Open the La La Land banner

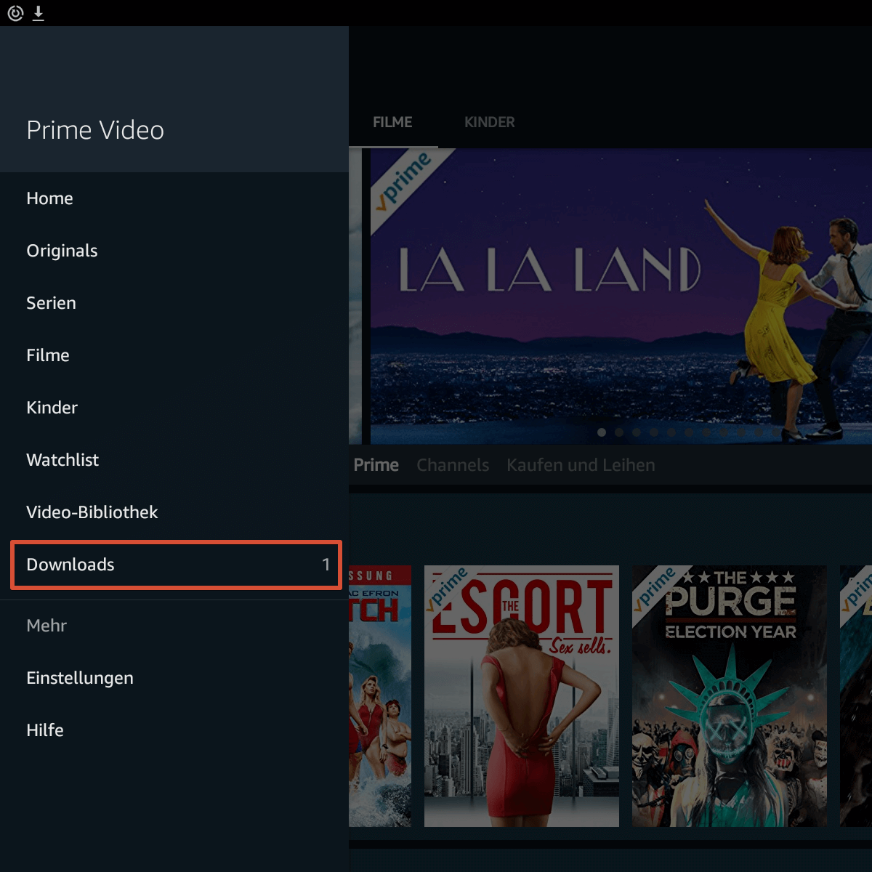(x=621, y=296)
